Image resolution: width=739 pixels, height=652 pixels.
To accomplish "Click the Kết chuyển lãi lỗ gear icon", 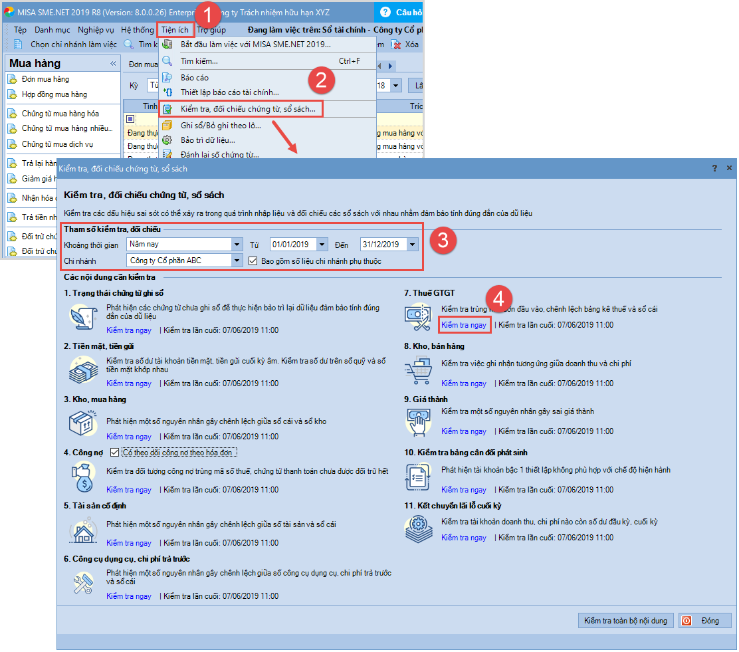I will [418, 530].
